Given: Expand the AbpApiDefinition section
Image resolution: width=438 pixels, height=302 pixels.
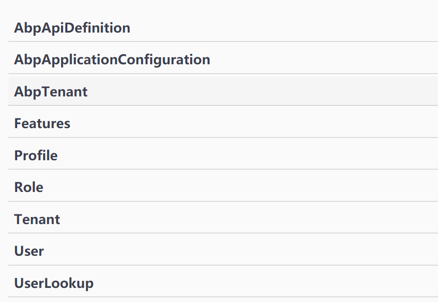Looking at the screenshot, I should pos(223,28).
